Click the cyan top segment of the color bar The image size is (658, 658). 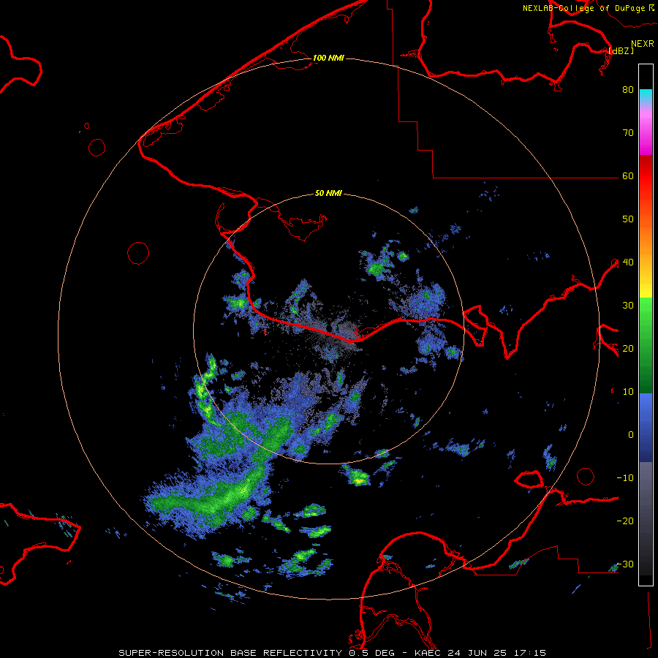pos(646,95)
